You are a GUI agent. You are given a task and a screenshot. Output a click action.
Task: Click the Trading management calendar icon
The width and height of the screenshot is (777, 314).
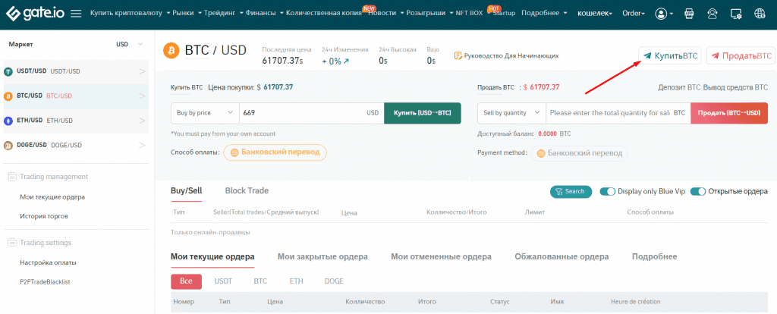pos(13,177)
